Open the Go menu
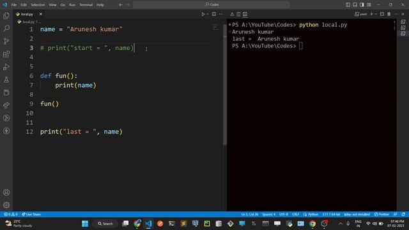This screenshot has height=230, width=409. click(x=63, y=4)
